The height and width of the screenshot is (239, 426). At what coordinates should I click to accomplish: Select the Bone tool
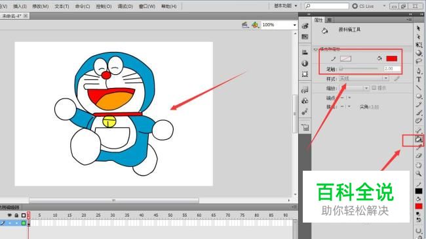tap(419, 131)
